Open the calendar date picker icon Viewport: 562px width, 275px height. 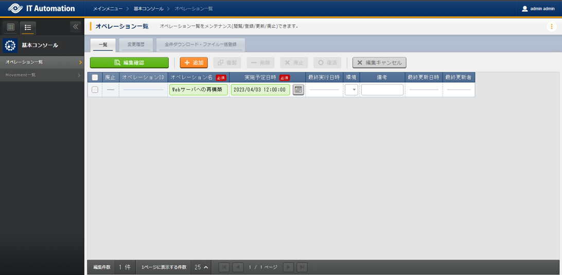(298, 90)
